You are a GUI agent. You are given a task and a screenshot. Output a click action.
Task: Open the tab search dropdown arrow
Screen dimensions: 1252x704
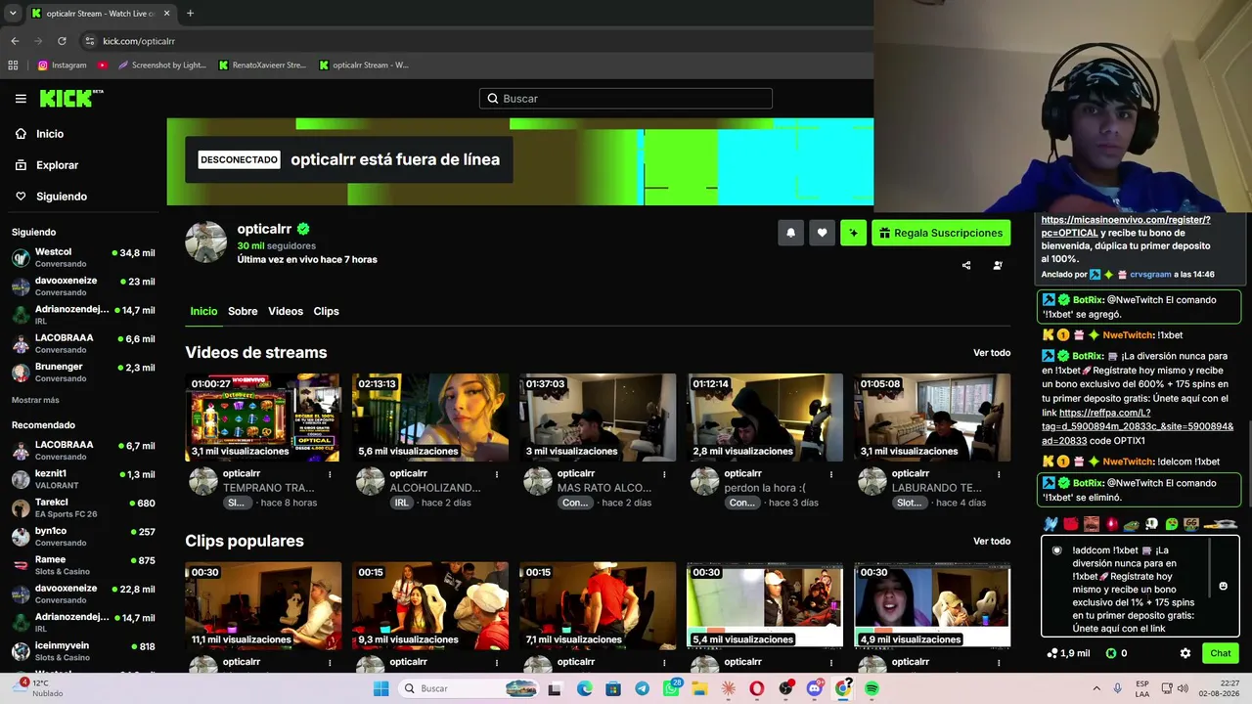14,14
